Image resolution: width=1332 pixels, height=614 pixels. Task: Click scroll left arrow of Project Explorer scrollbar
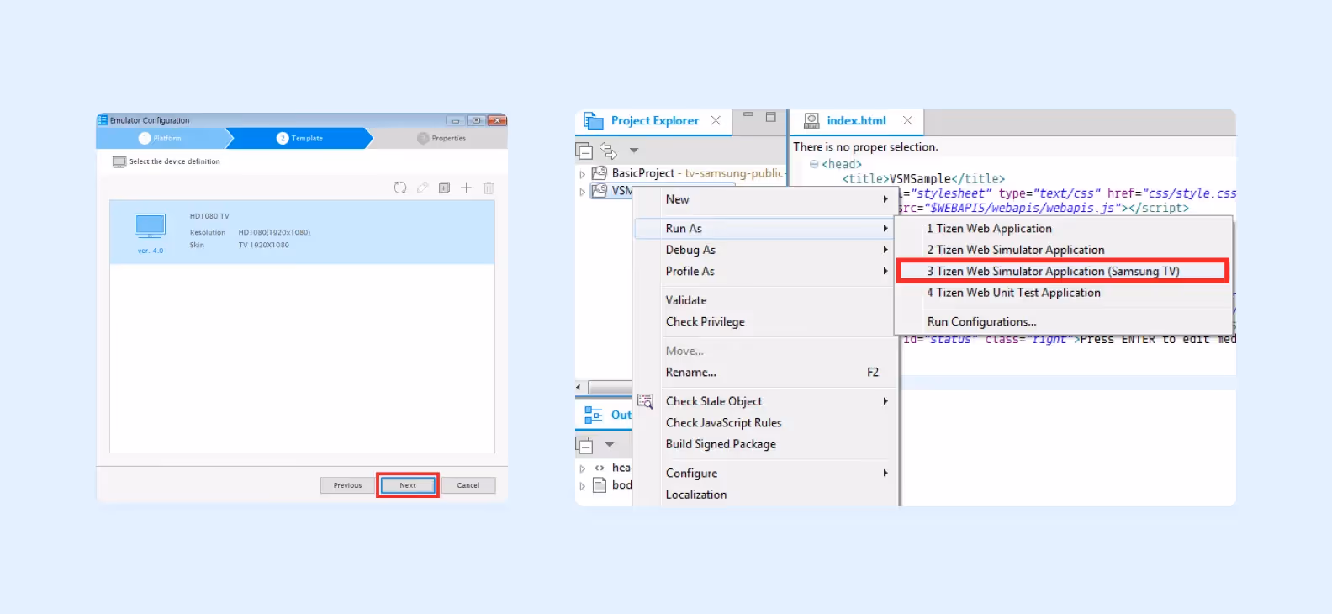(579, 387)
